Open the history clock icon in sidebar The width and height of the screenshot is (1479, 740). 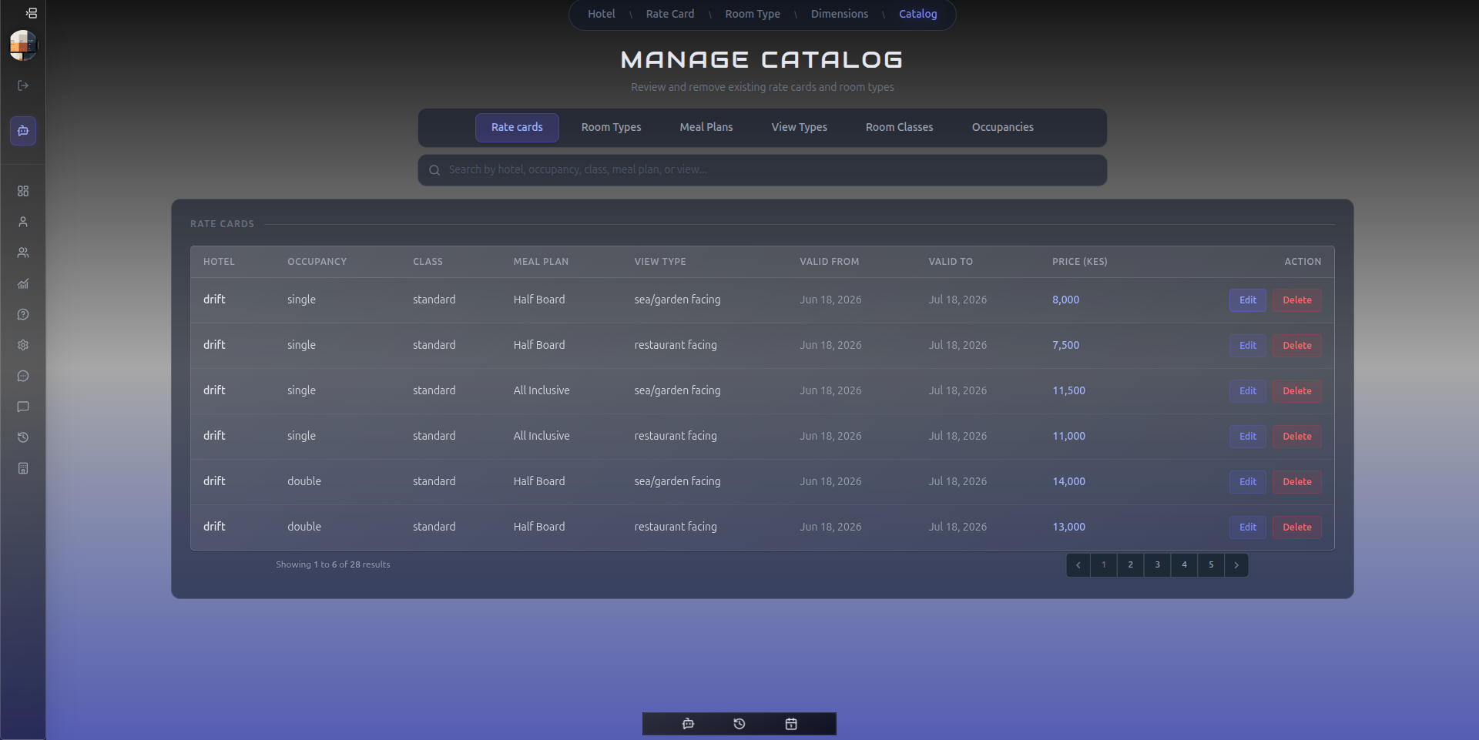click(23, 437)
